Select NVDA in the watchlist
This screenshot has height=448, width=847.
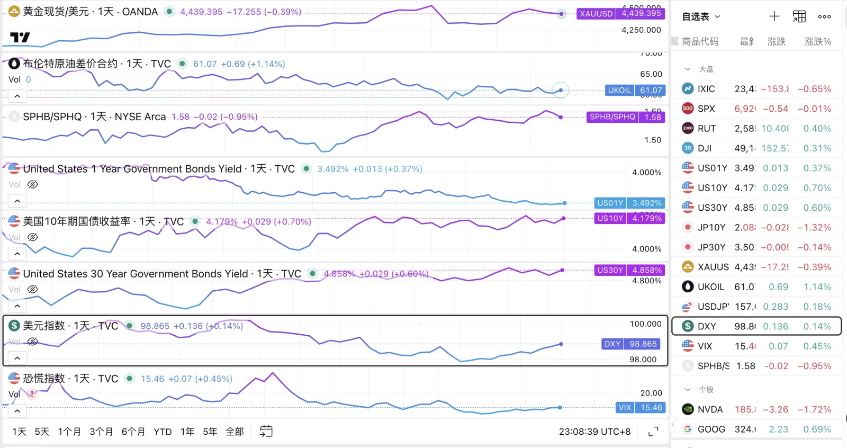(756, 409)
